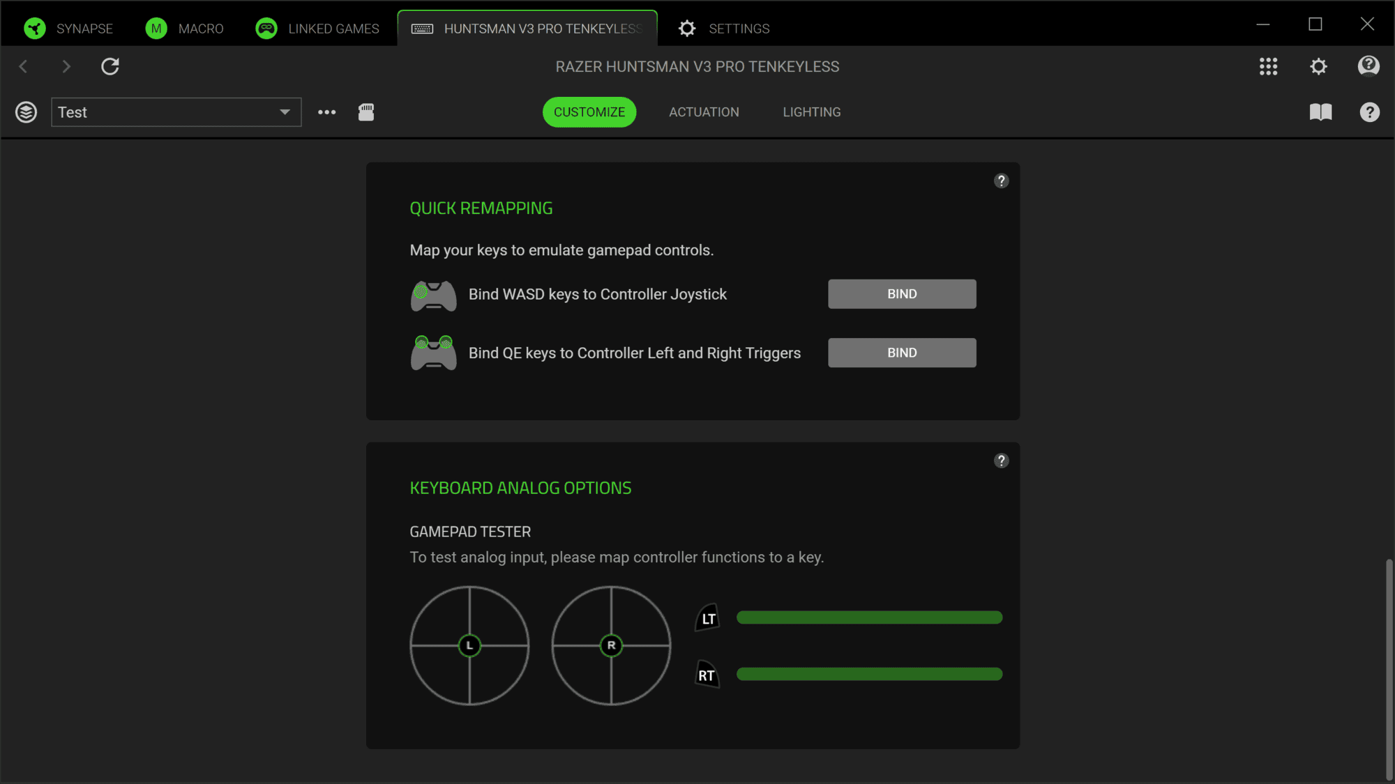The width and height of the screenshot is (1395, 784).
Task: Open the three-dots profile options menu
Action: pos(326,112)
